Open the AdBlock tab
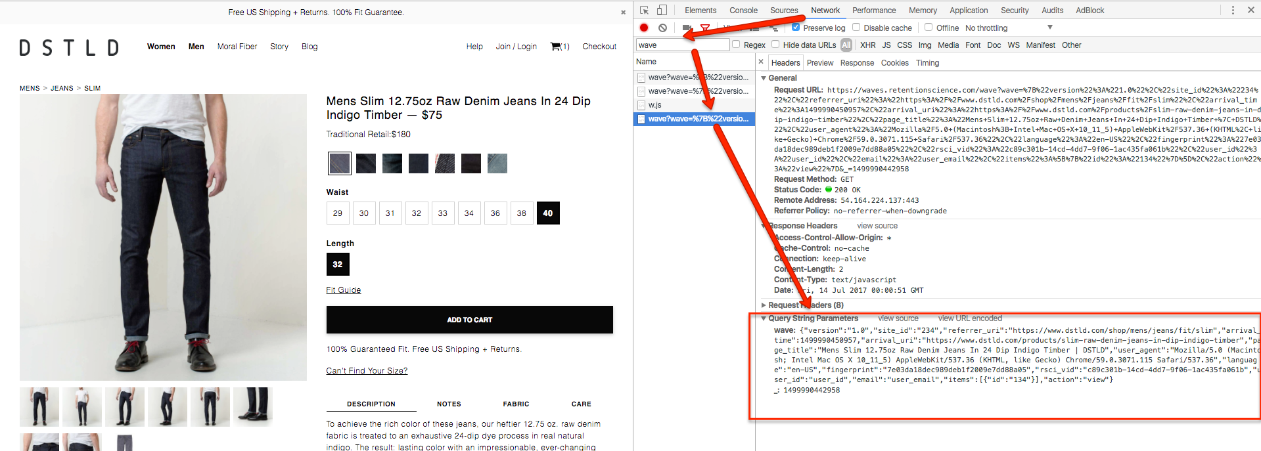 [1089, 10]
